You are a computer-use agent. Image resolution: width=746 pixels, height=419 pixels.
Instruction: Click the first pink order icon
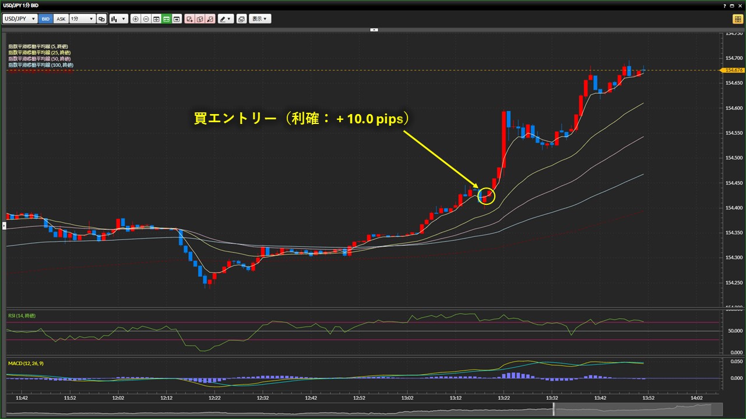(x=189, y=19)
